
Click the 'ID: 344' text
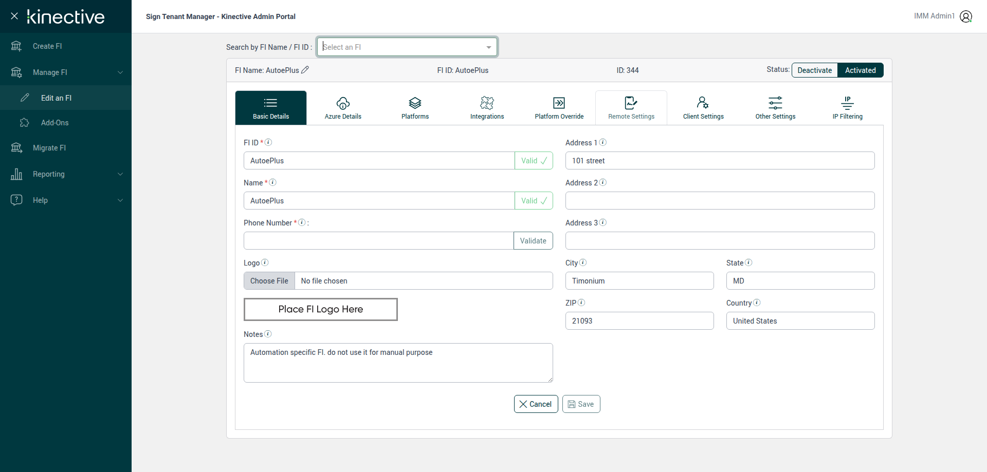point(628,70)
